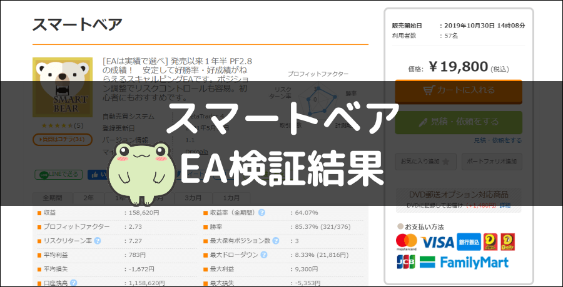This screenshot has width=563, height=287.
Task: Click the cart icon in カートに入れる
Action: click(428, 90)
